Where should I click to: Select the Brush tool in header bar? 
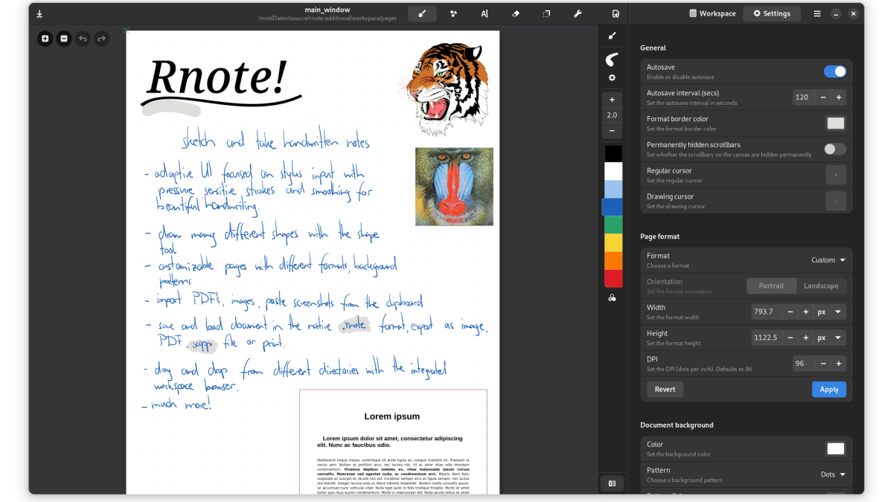pyautogui.click(x=422, y=13)
